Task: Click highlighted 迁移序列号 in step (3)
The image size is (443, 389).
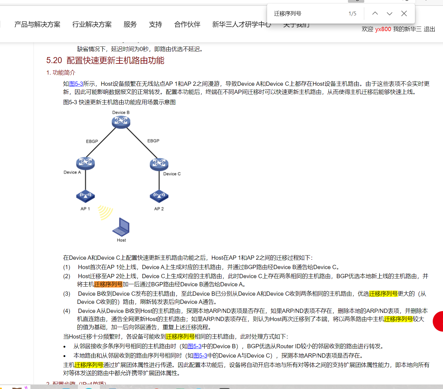Action: pyautogui.click(x=384, y=294)
